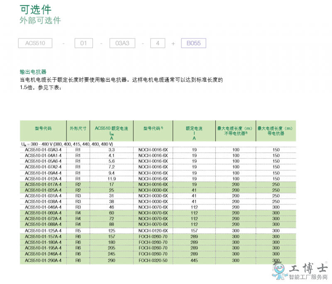Screen dimensions: 332x284
Task: Click the "11.9" rated current value
Action: click(x=112, y=179)
